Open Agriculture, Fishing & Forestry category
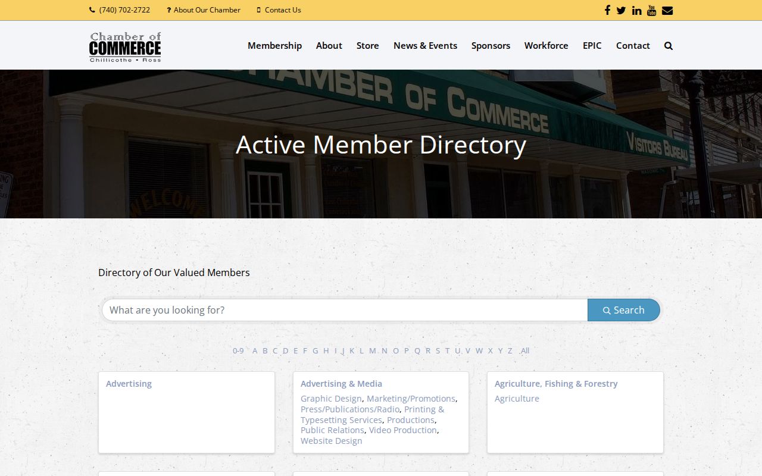The image size is (762, 476). tap(556, 384)
